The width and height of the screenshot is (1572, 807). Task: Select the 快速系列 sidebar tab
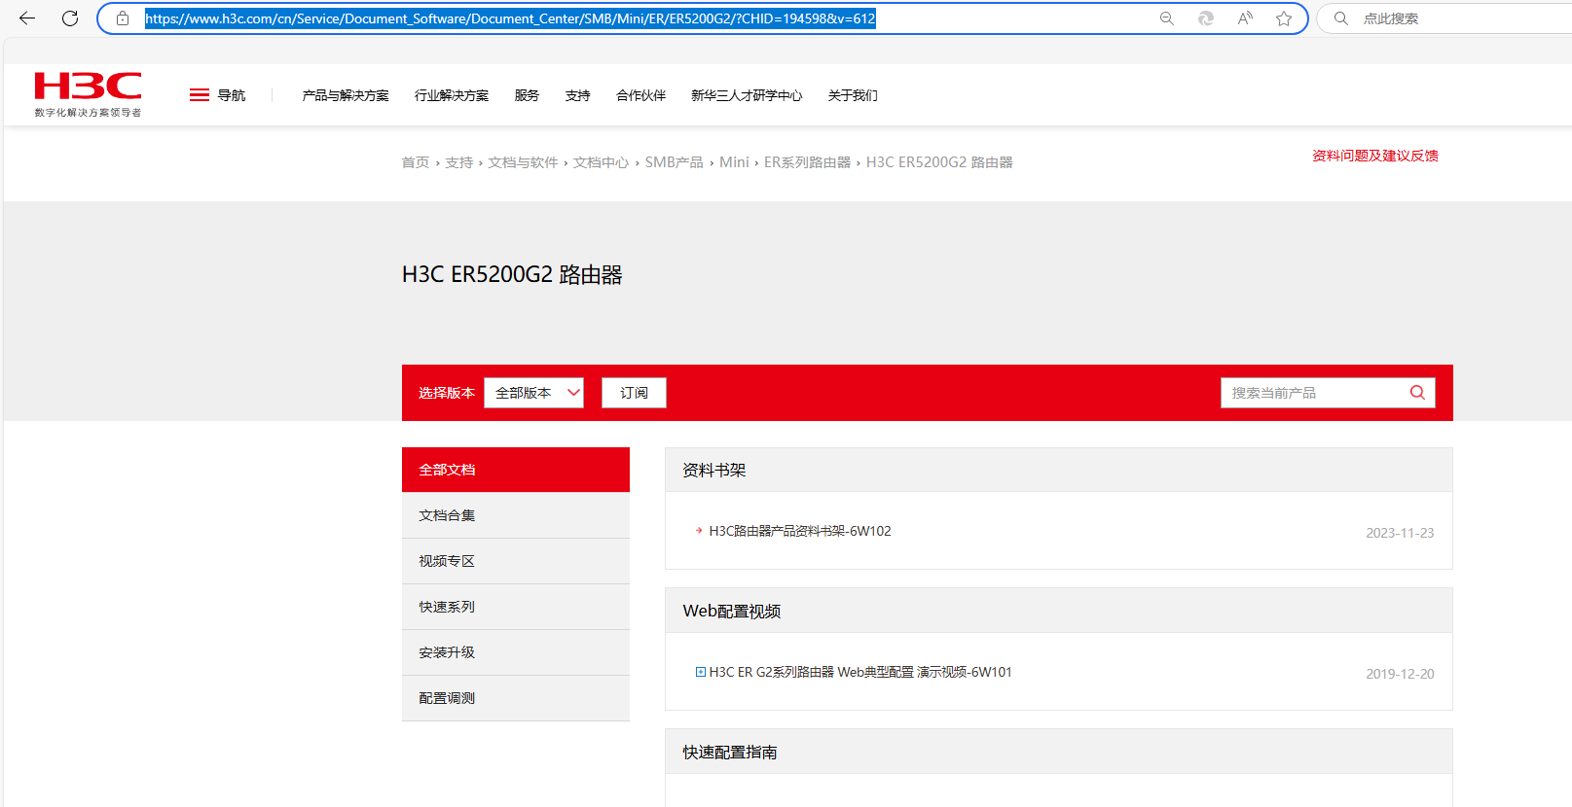point(516,607)
